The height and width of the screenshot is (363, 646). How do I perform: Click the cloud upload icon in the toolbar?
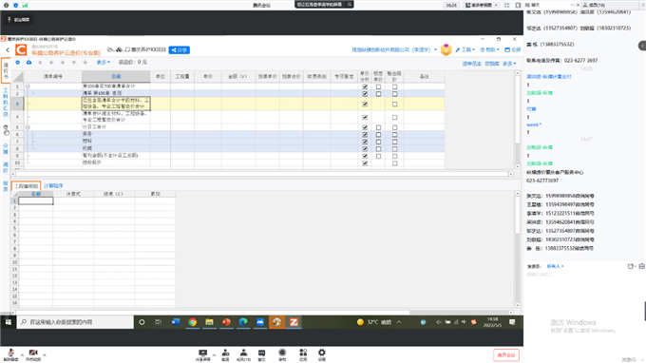click(x=28, y=62)
